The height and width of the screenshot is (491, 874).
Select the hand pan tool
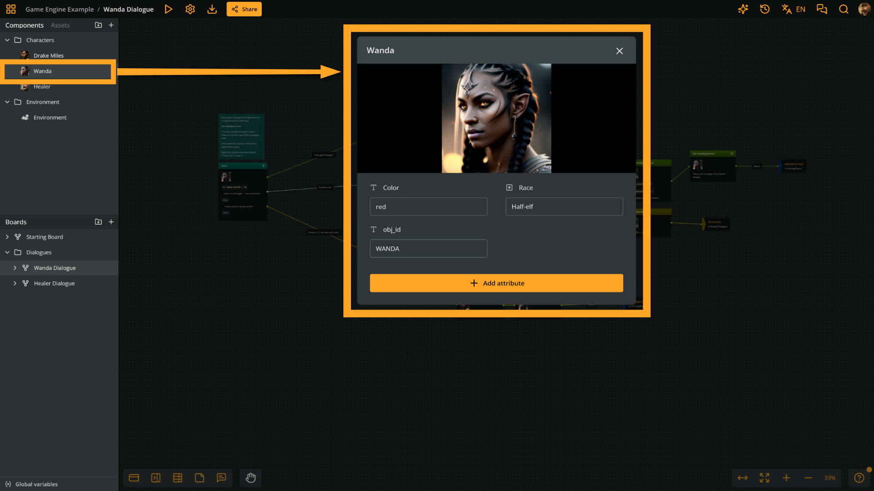(x=251, y=478)
